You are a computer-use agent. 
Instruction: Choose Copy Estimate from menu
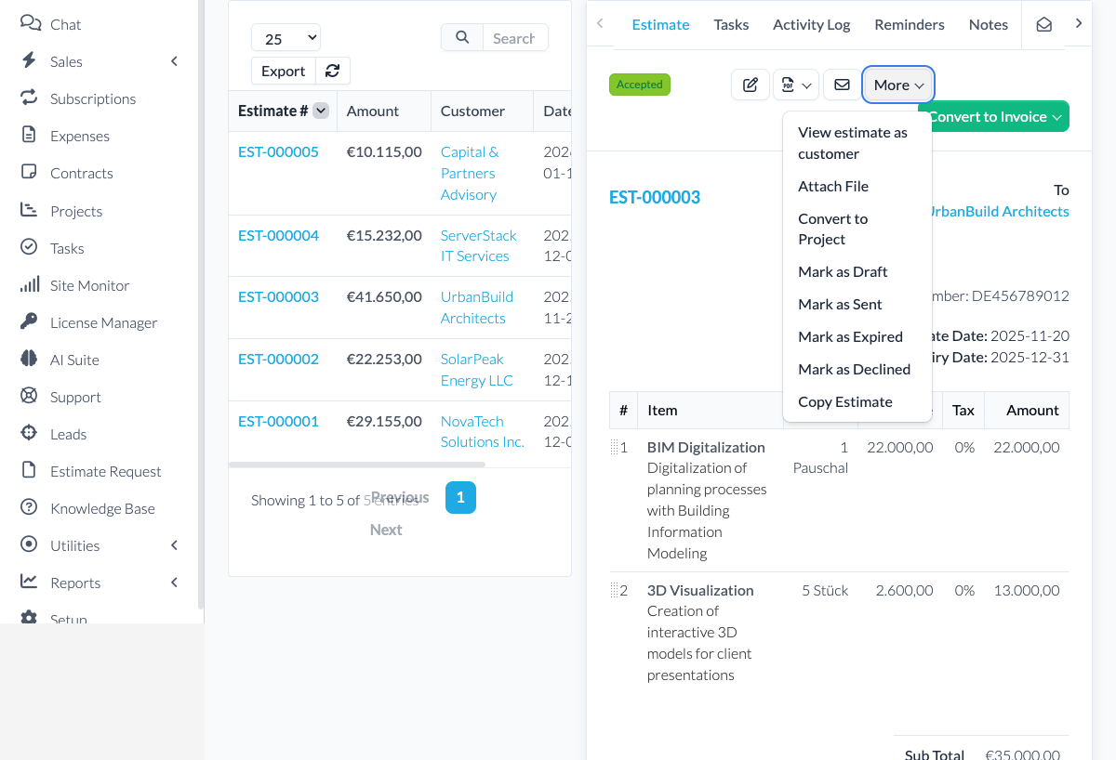coord(844,401)
